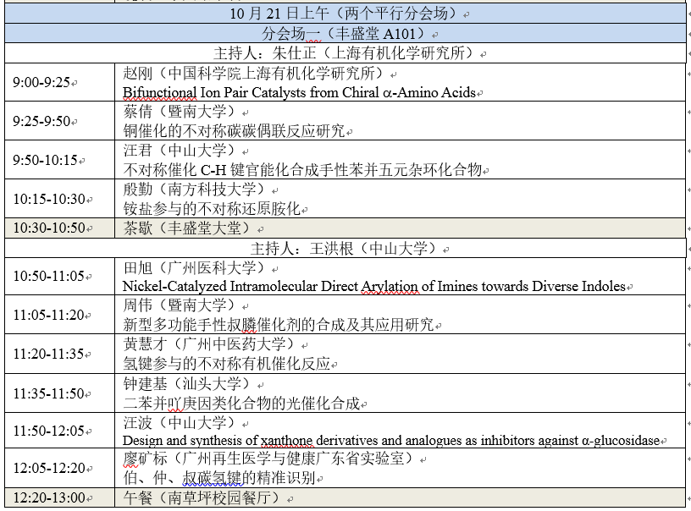Click title '不对称催化 C-H 键官能化合成手性苯并五元杂环化合物'
The image size is (691, 511).
(x=303, y=169)
